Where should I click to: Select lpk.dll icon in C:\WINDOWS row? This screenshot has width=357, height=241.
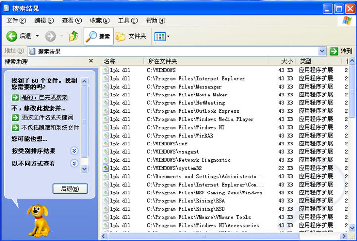(106, 70)
